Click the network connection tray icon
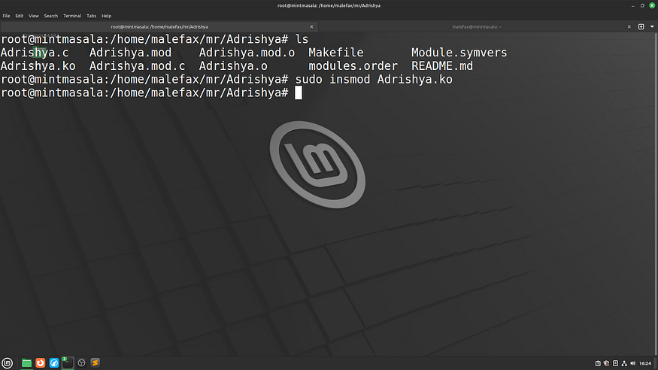658x370 pixels. [624, 363]
